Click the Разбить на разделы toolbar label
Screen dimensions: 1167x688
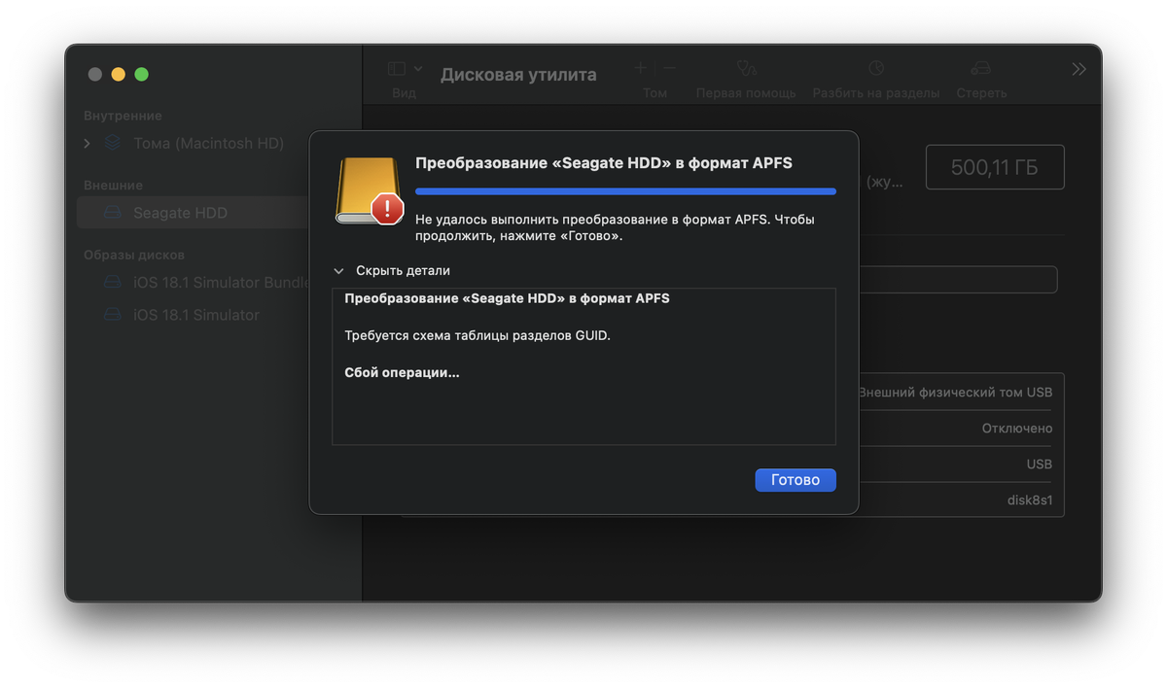[x=876, y=93]
